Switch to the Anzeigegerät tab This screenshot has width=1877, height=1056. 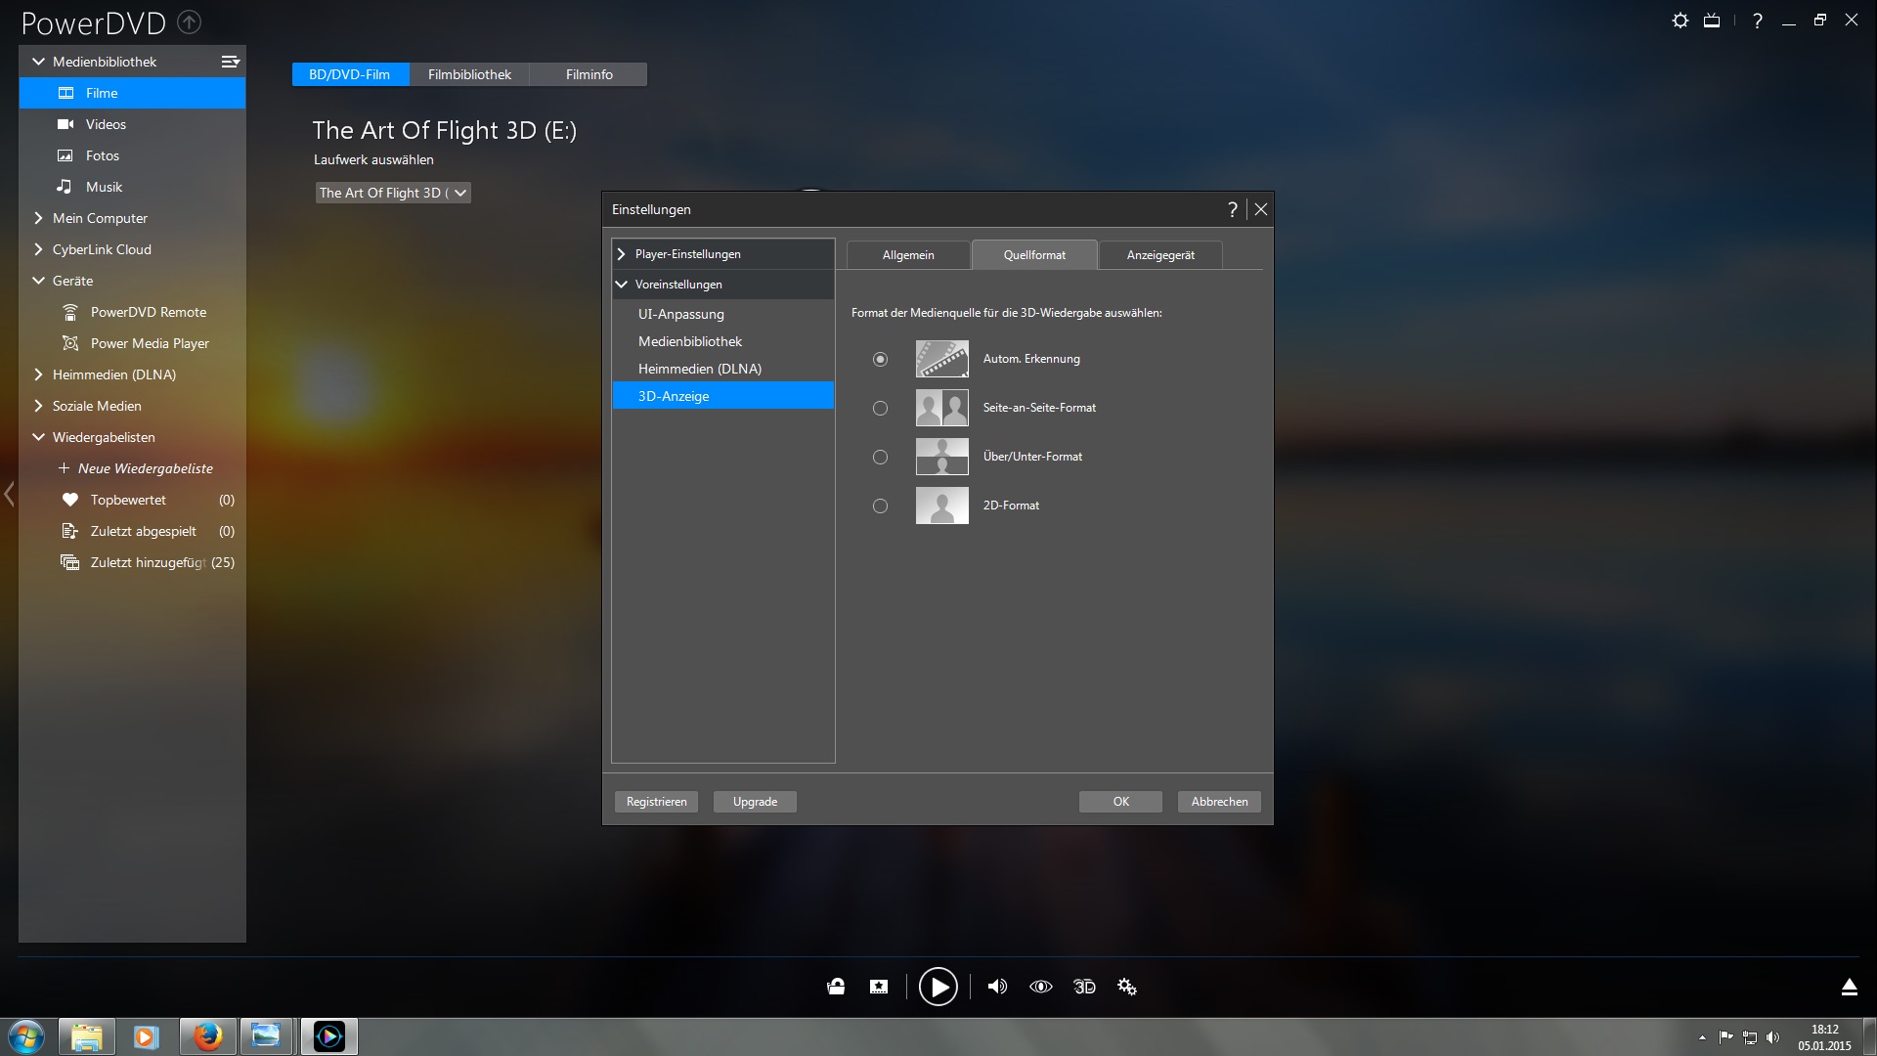(1160, 255)
